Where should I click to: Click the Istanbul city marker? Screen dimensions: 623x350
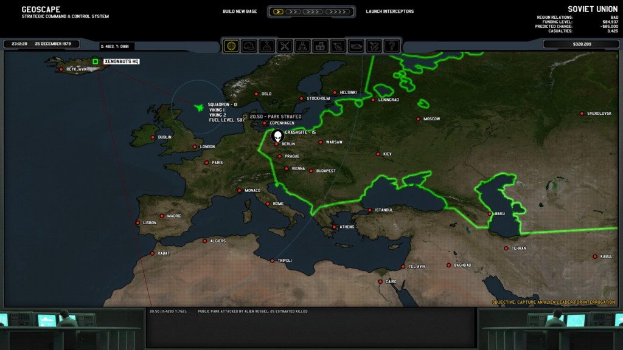pos(370,210)
